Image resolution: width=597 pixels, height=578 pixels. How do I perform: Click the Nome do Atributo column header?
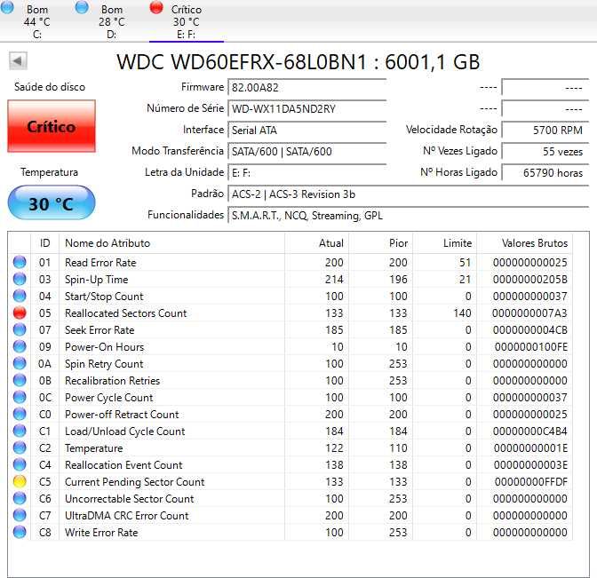171,242
